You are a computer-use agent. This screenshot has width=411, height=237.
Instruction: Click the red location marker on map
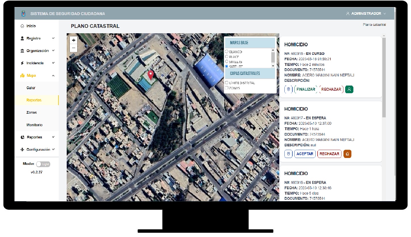(x=151, y=75)
